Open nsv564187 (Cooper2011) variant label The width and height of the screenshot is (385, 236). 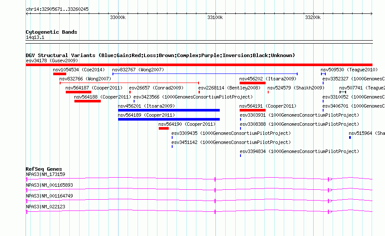click(x=94, y=88)
